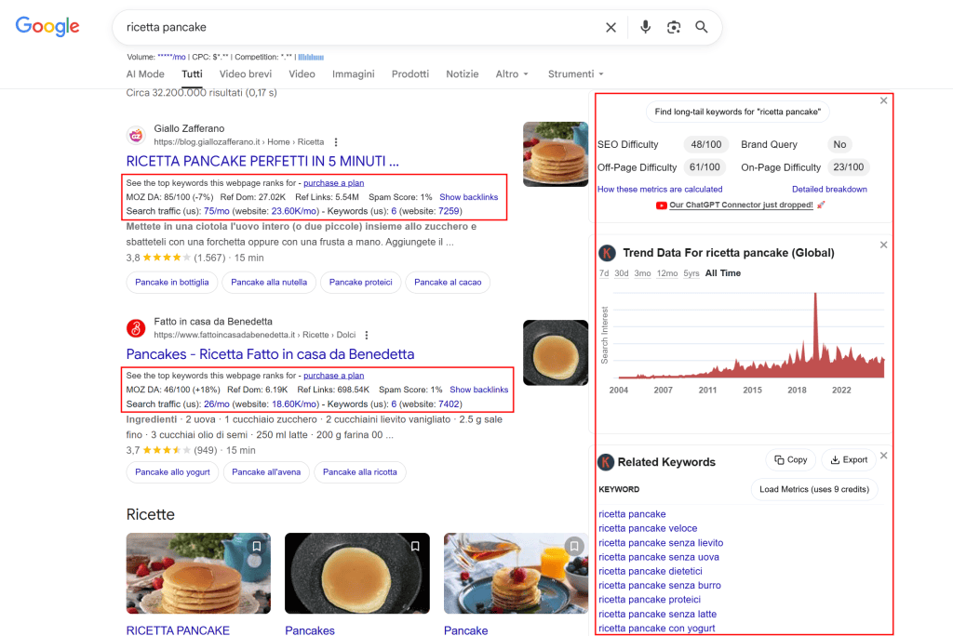Image resolution: width=953 pixels, height=636 pixels.
Task: Click the Giallo Zafferano site favicon
Action: coord(136,136)
